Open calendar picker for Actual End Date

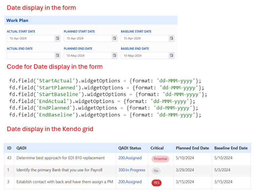(x=57, y=56)
